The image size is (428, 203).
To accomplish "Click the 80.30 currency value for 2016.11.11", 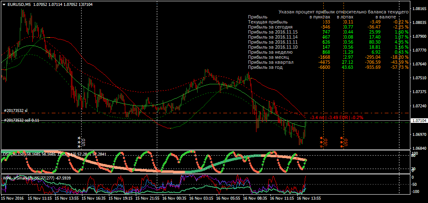I will tap(375, 42).
